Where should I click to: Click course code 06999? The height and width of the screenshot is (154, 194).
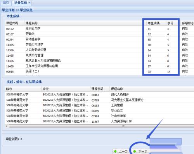[95, 111]
